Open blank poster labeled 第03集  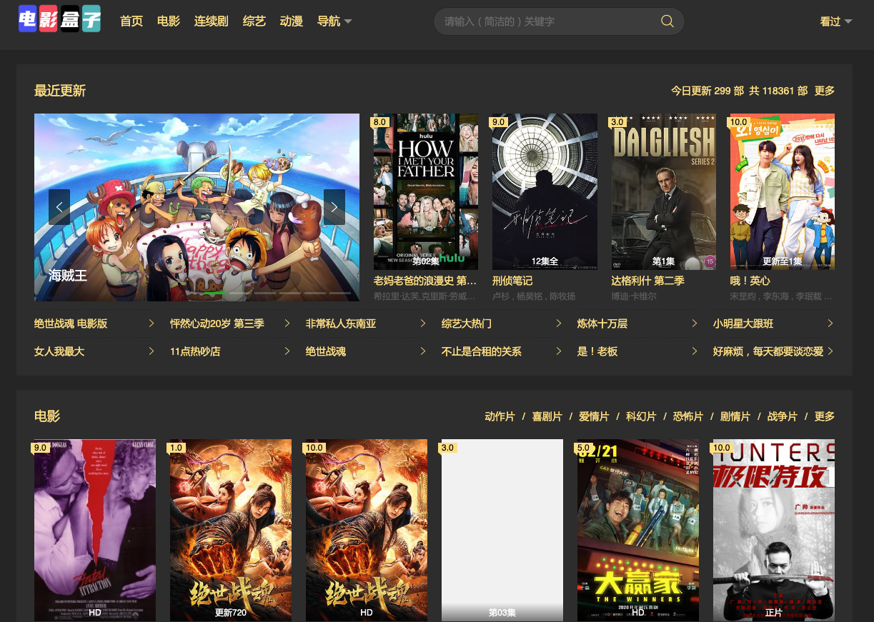[x=502, y=530]
